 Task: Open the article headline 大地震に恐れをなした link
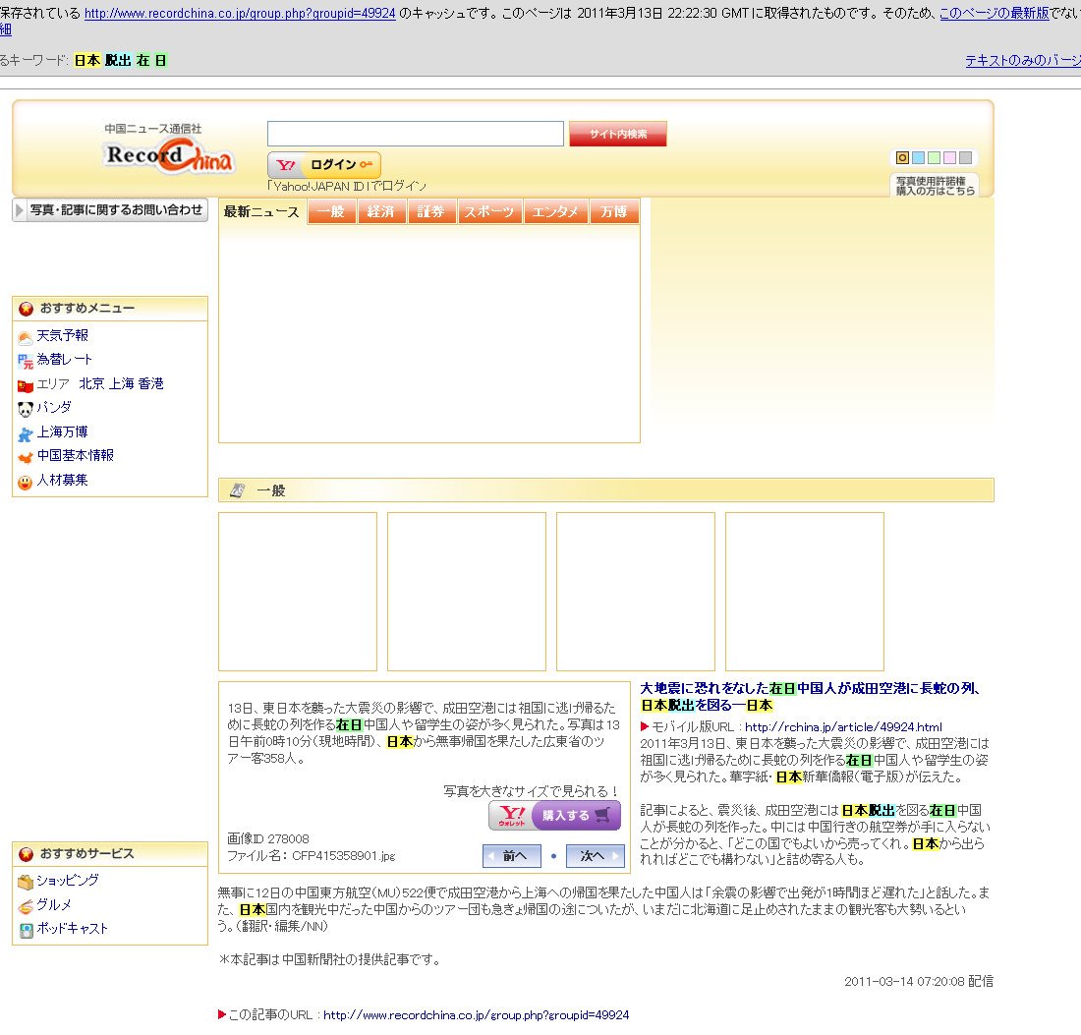[811, 697]
